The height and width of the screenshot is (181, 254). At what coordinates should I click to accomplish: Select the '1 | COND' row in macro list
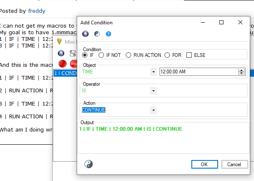tap(65, 73)
